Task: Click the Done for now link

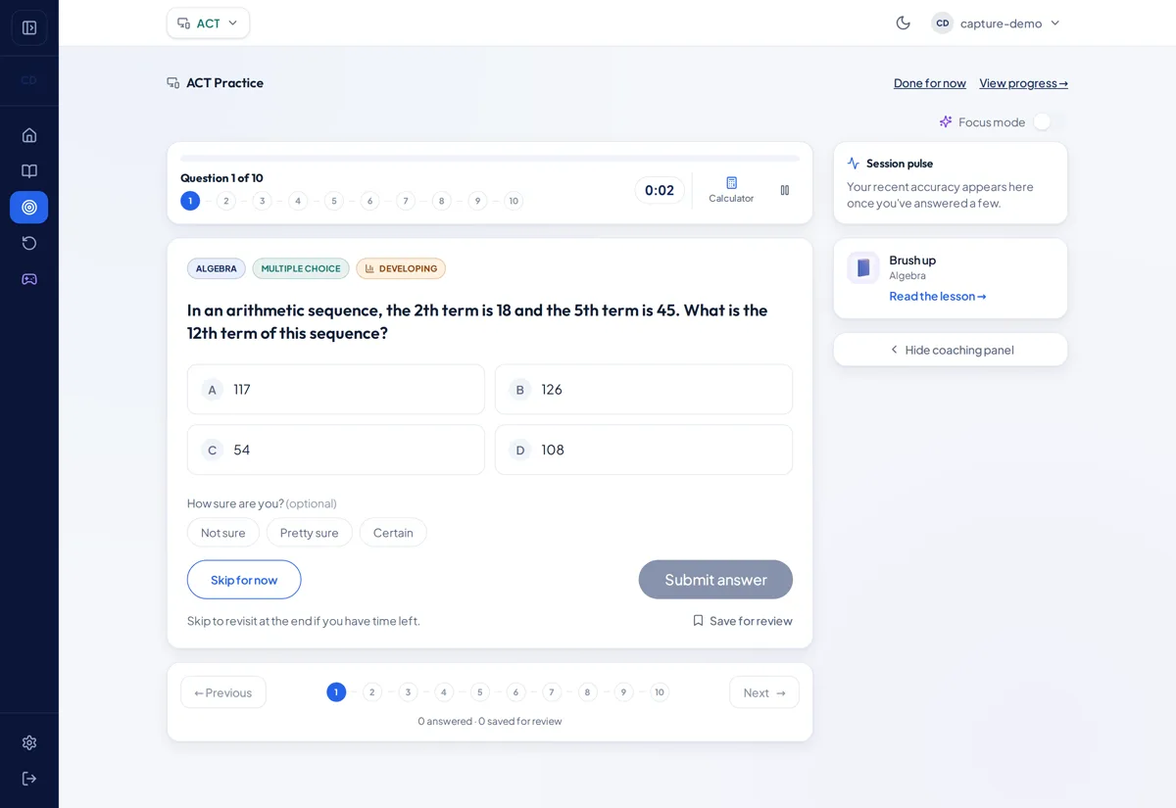Action: (930, 83)
